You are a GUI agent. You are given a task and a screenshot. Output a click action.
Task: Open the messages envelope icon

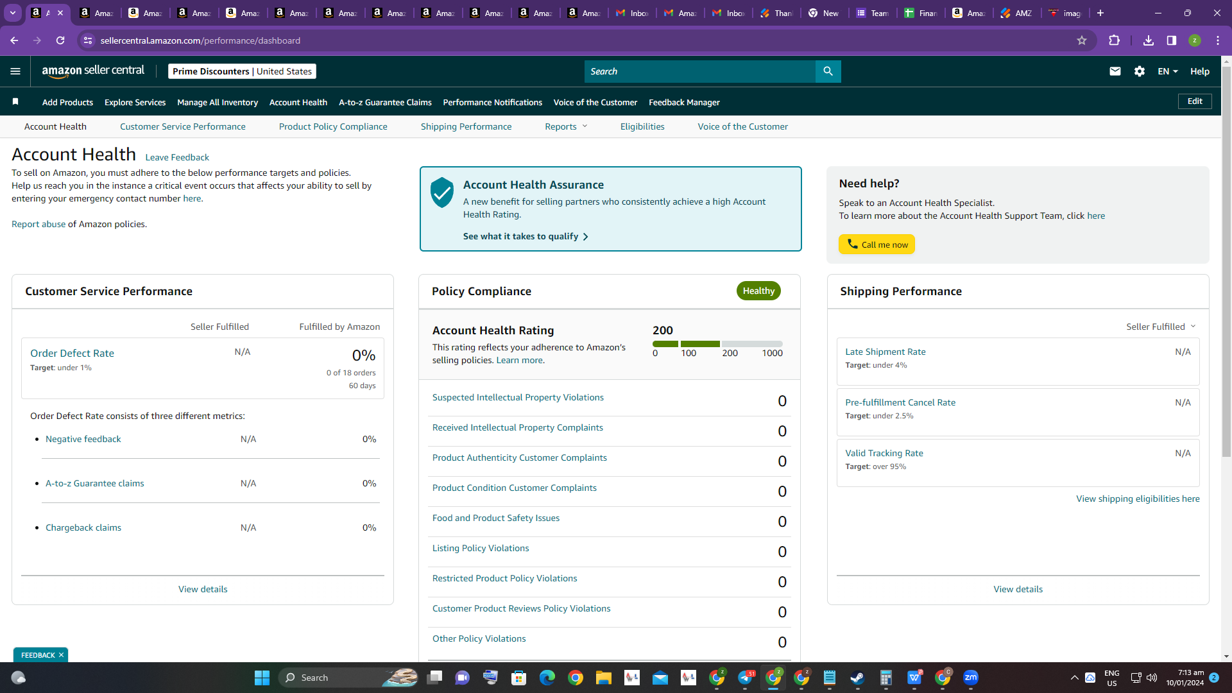pos(1115,71)
